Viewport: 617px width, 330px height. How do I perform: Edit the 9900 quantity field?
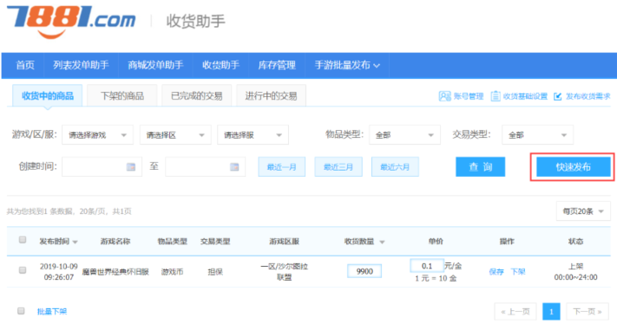tap(364, 271)
